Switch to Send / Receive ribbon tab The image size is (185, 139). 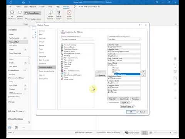pyautogui.click(x=30, y=7)
